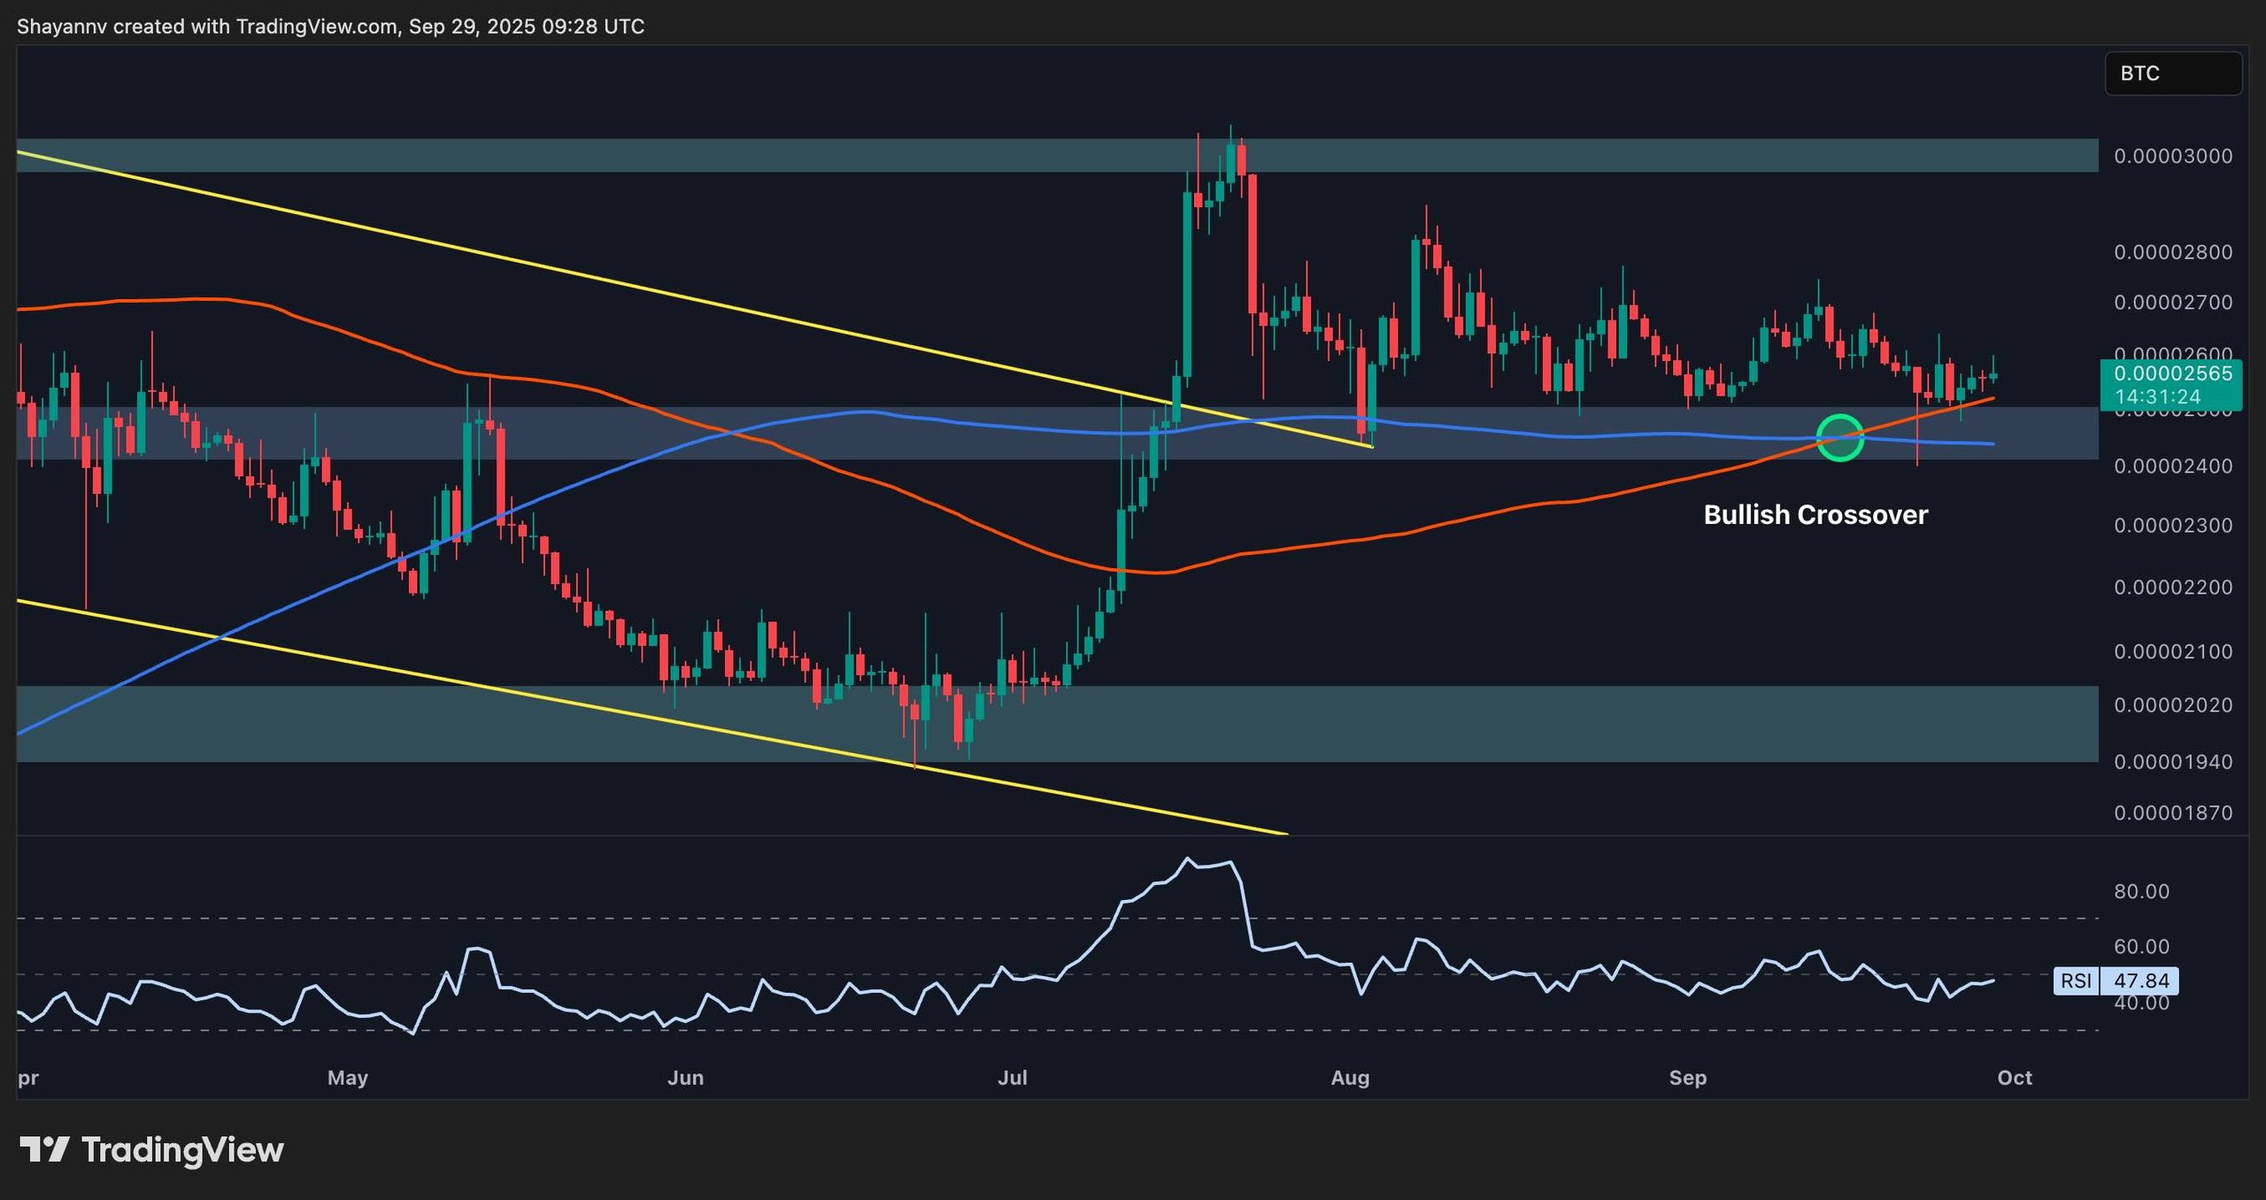Click the 80.00 RSI scale label
This screenshot has height=1200, width=2266.
2141,892
